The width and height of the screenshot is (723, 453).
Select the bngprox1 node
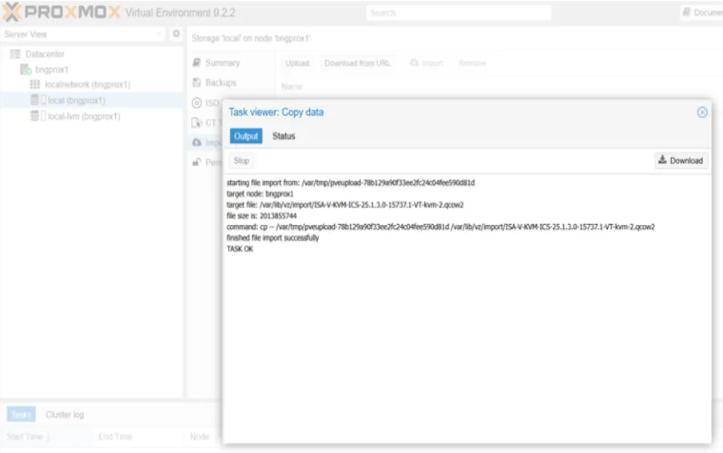click(x=52, y=69)
